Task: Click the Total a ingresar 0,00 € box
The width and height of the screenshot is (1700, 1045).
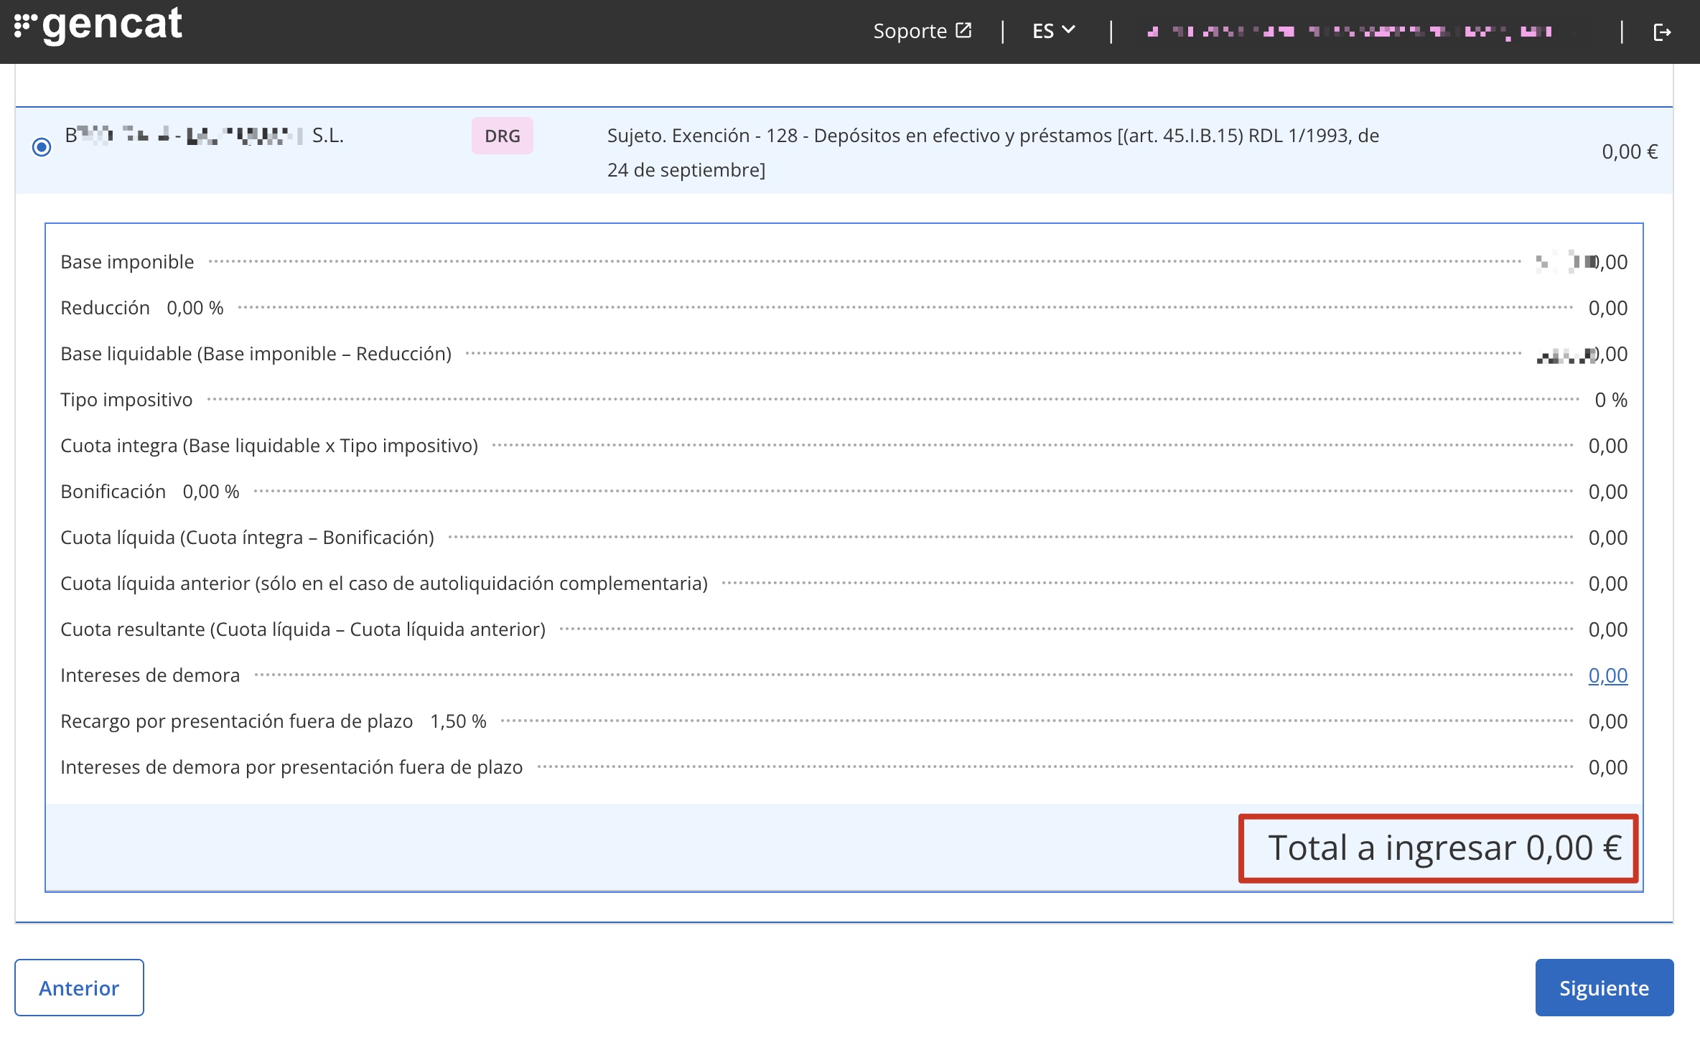Action: (1439, 848)
